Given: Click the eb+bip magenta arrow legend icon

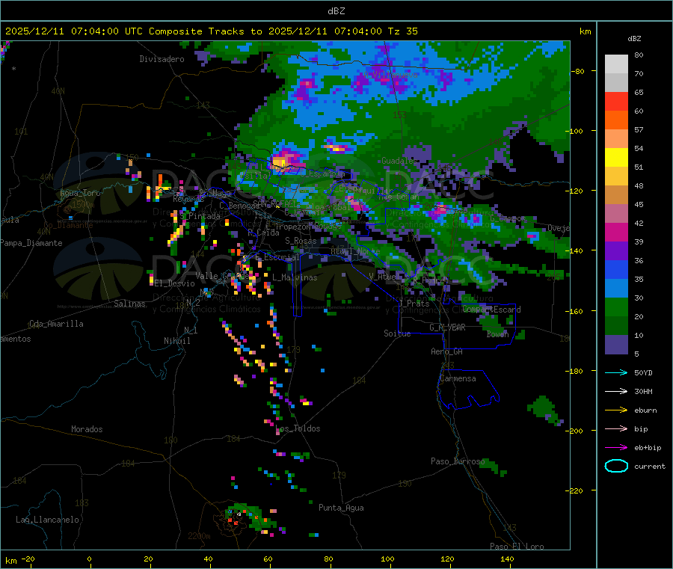Looking at the screenshot, I should coord(616,448).
